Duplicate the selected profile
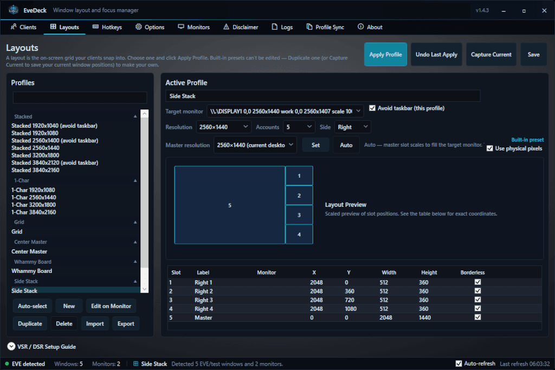The image size is (555, 370). 30,323
